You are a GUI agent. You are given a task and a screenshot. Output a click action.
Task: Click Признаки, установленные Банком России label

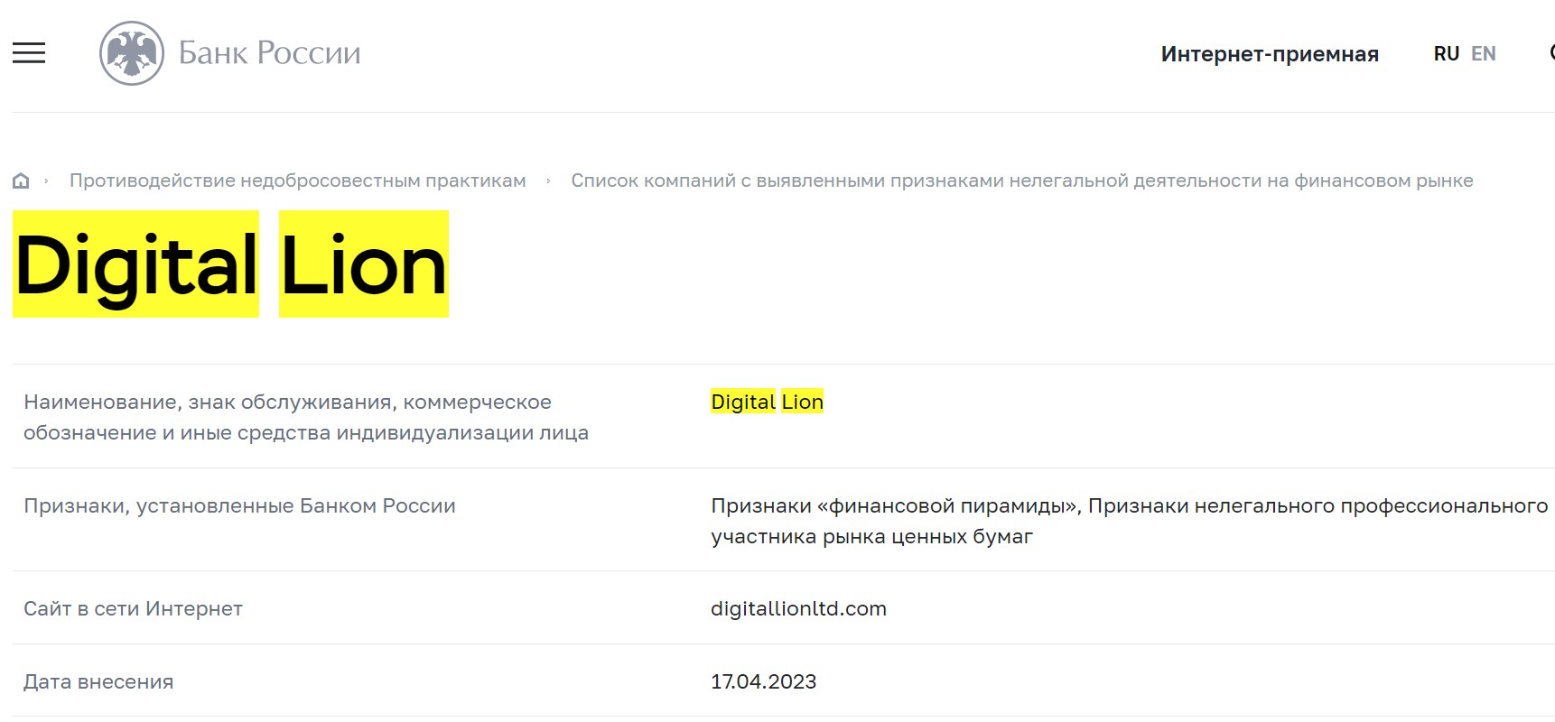click(x=239, y=505)
